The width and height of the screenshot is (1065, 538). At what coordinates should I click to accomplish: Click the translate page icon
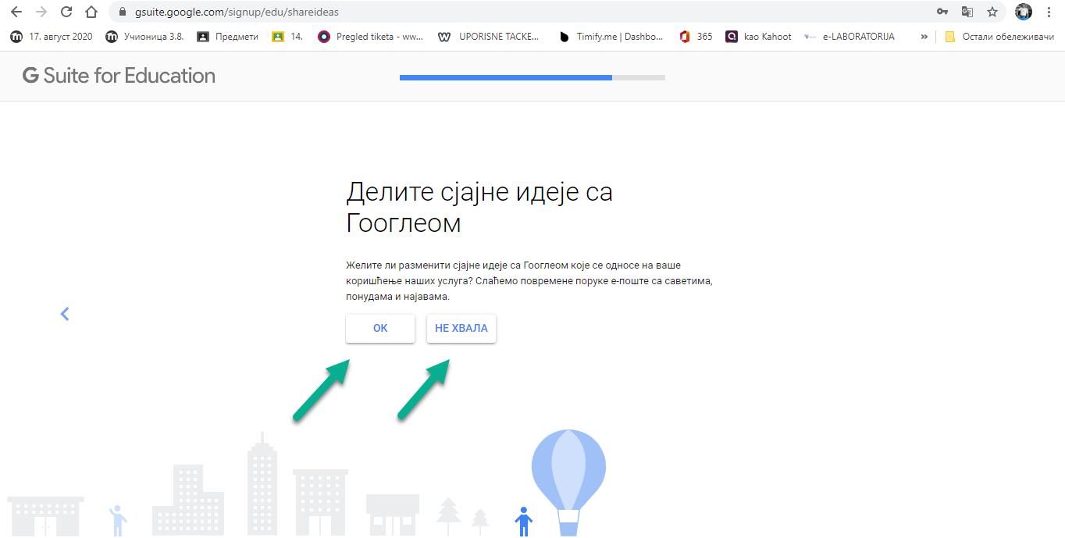point(967,12)
